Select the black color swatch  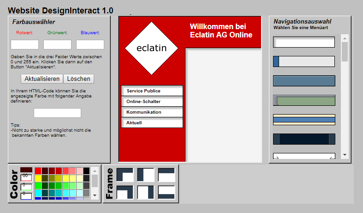pyautogui.click(x=86, y=171)
